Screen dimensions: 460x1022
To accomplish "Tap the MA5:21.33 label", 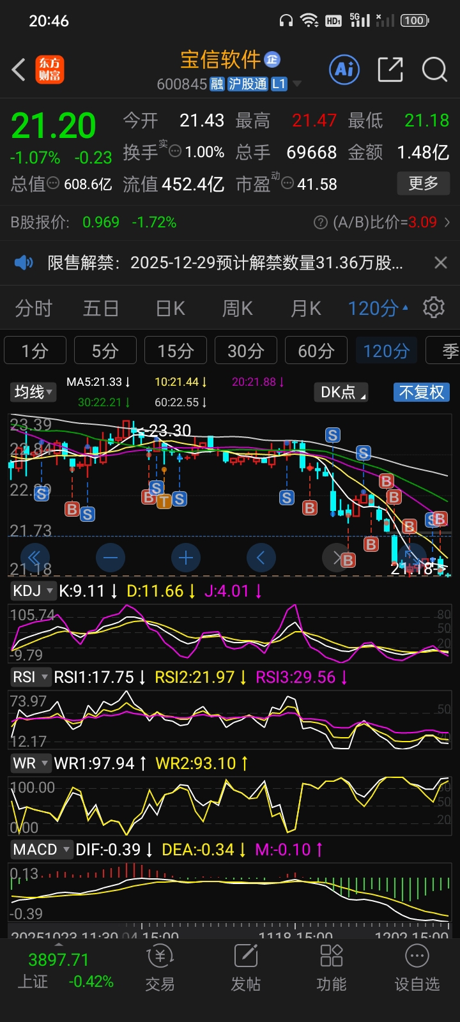I will pos(98,382).
